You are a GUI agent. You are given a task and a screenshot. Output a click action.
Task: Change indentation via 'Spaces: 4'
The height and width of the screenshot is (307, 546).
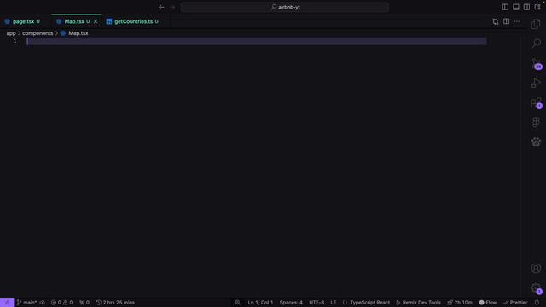tap(291, 303)
